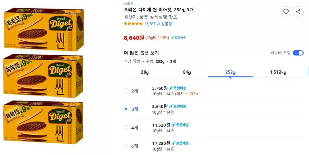Screen dimensions: 309x155
Task: Click the share icon button
Action: point(298,12)
